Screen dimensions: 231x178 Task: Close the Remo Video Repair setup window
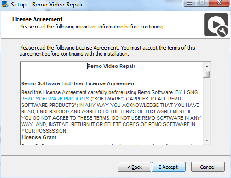point(219,3)
